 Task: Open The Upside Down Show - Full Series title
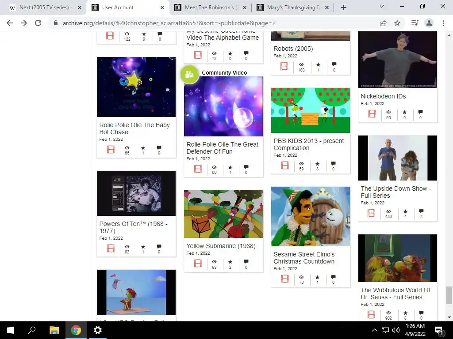pyautogui.click(x=395, y=192)
